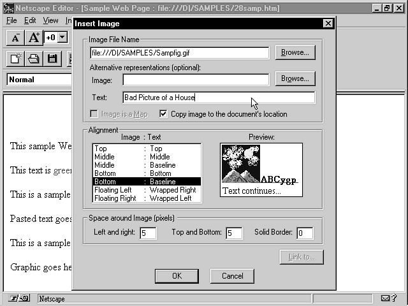Open the View menu
The height and width of the screenshot is (306, 408).
tap(50, 20)
